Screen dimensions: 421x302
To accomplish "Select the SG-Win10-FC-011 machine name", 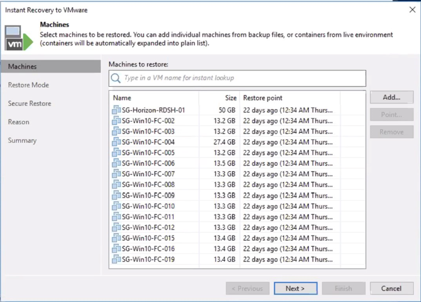I will pyautogui.click(x=148, y=217).
